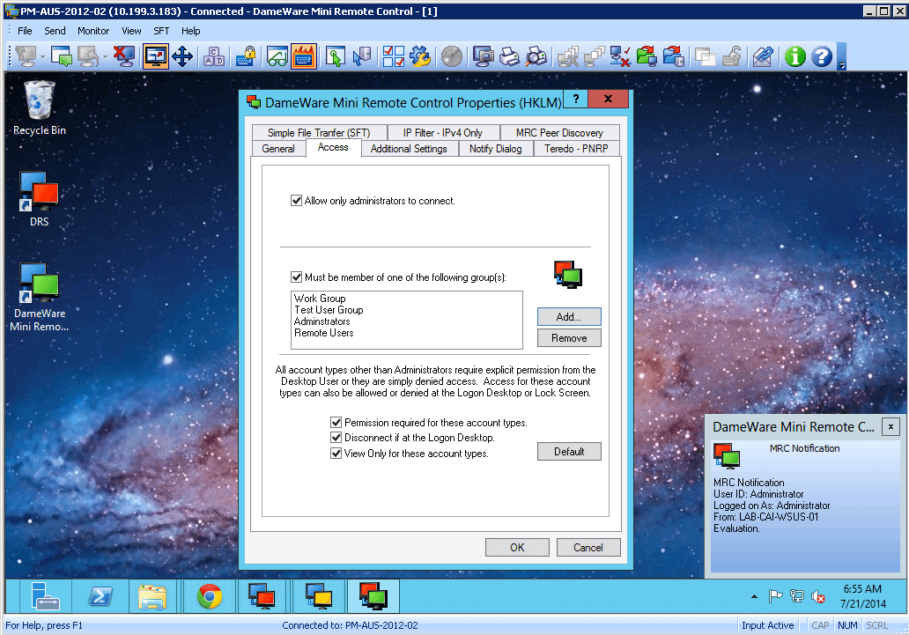Open the Help menu
909x635 pixels.
191,31
